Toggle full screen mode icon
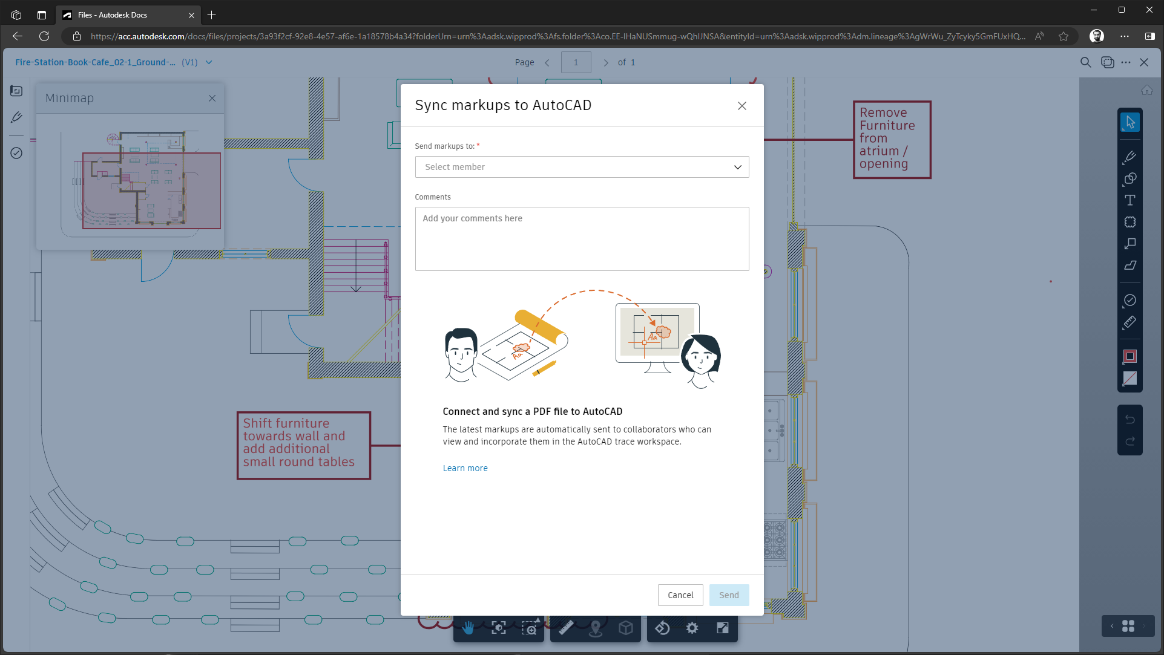 point(722,628)
